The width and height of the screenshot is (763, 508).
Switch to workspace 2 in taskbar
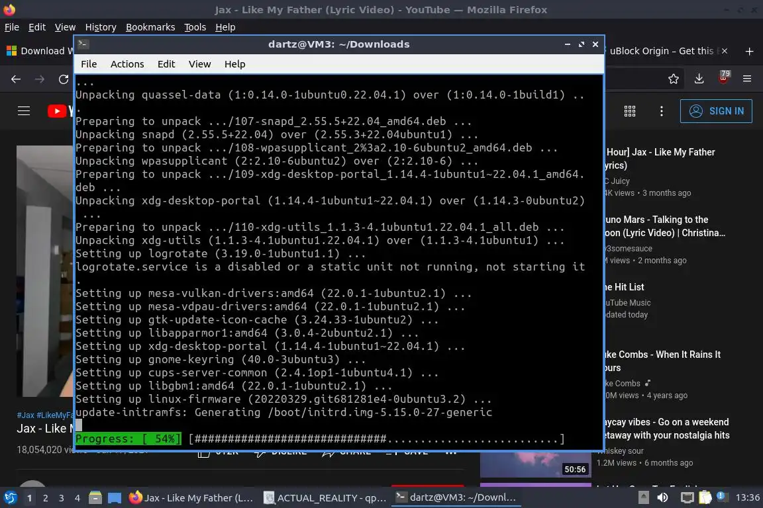(x=45, y=498)
